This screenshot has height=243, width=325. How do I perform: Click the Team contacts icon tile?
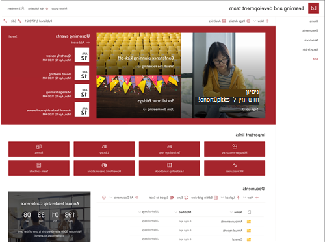(39, 168)
